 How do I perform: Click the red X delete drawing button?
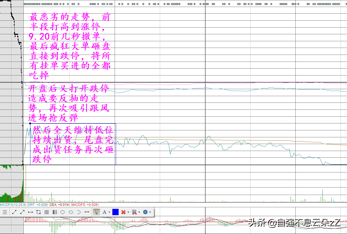pyautogui.click(x=123, y=212)
